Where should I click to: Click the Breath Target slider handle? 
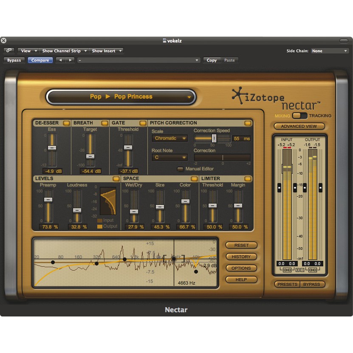point(90,156)
